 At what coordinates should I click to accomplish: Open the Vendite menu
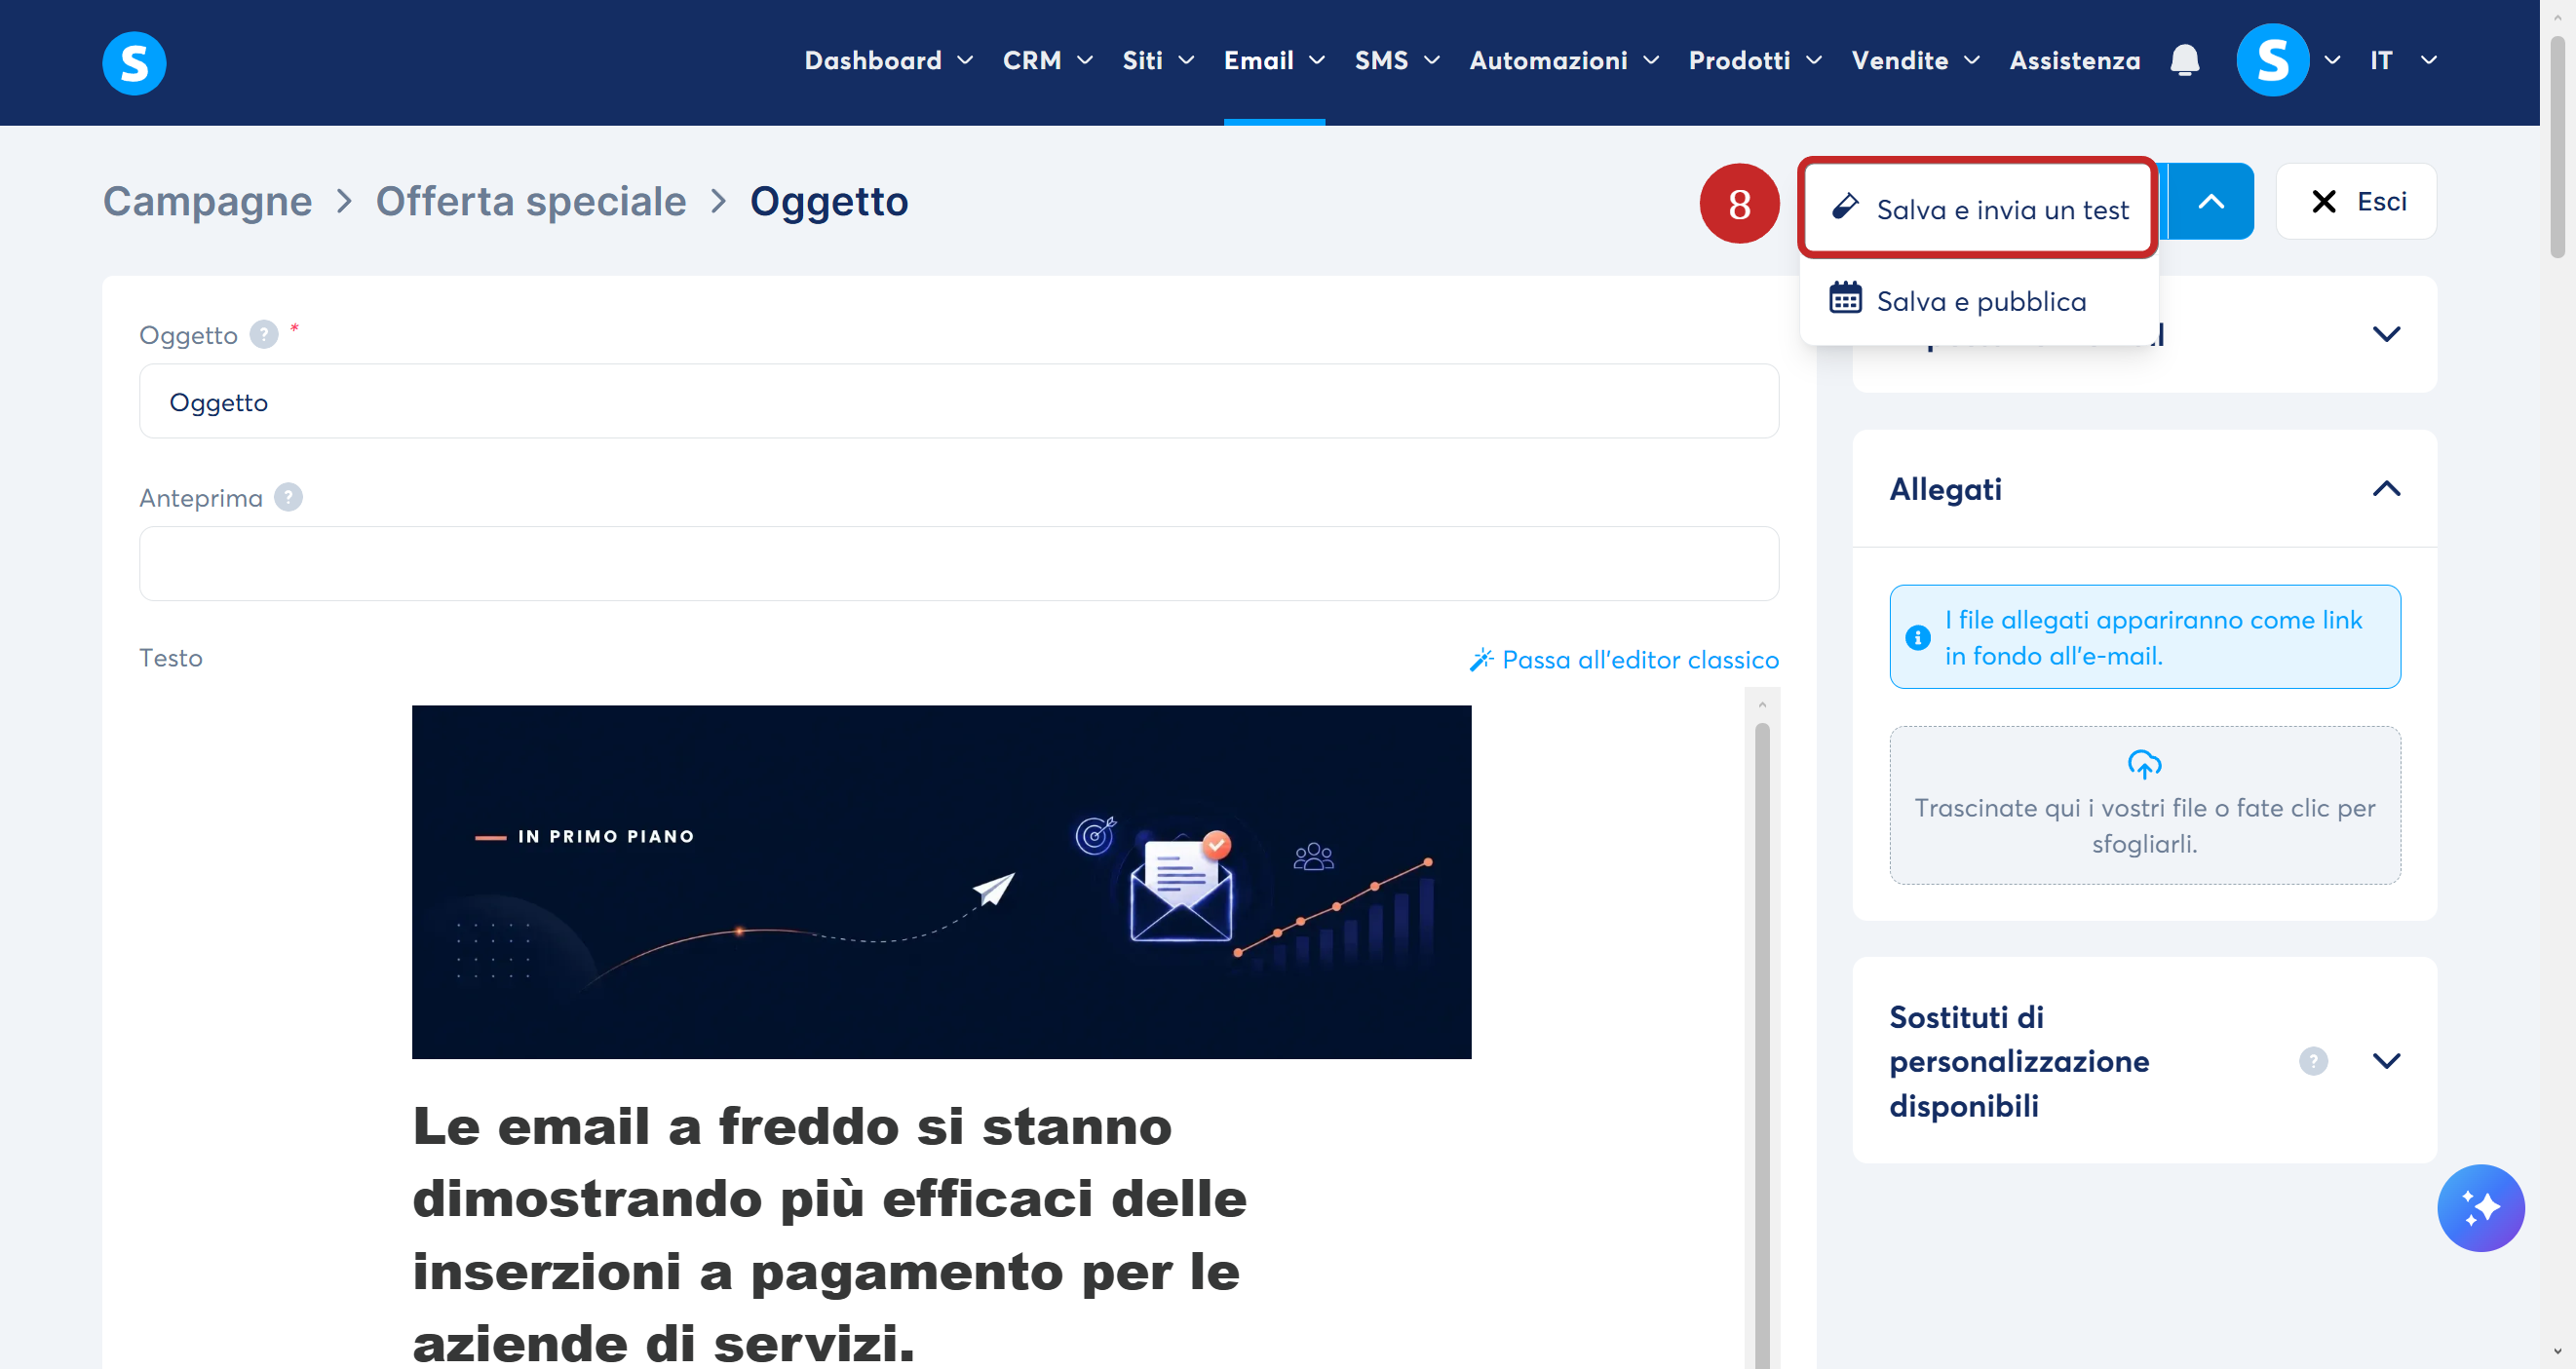point(1915,61)
